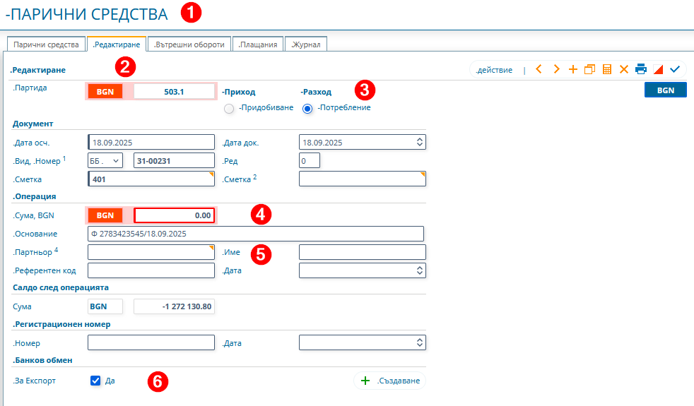
Task: Expand the Дата док. date picker
Action: tap(419, 142)
